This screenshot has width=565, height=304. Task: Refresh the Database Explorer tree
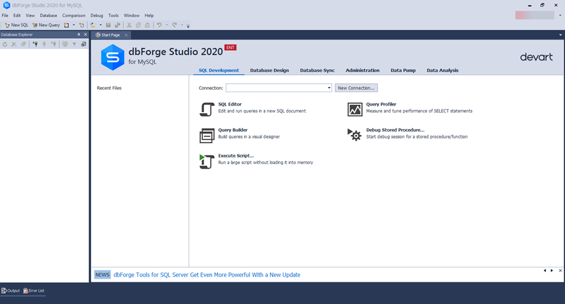coord(5,45)
